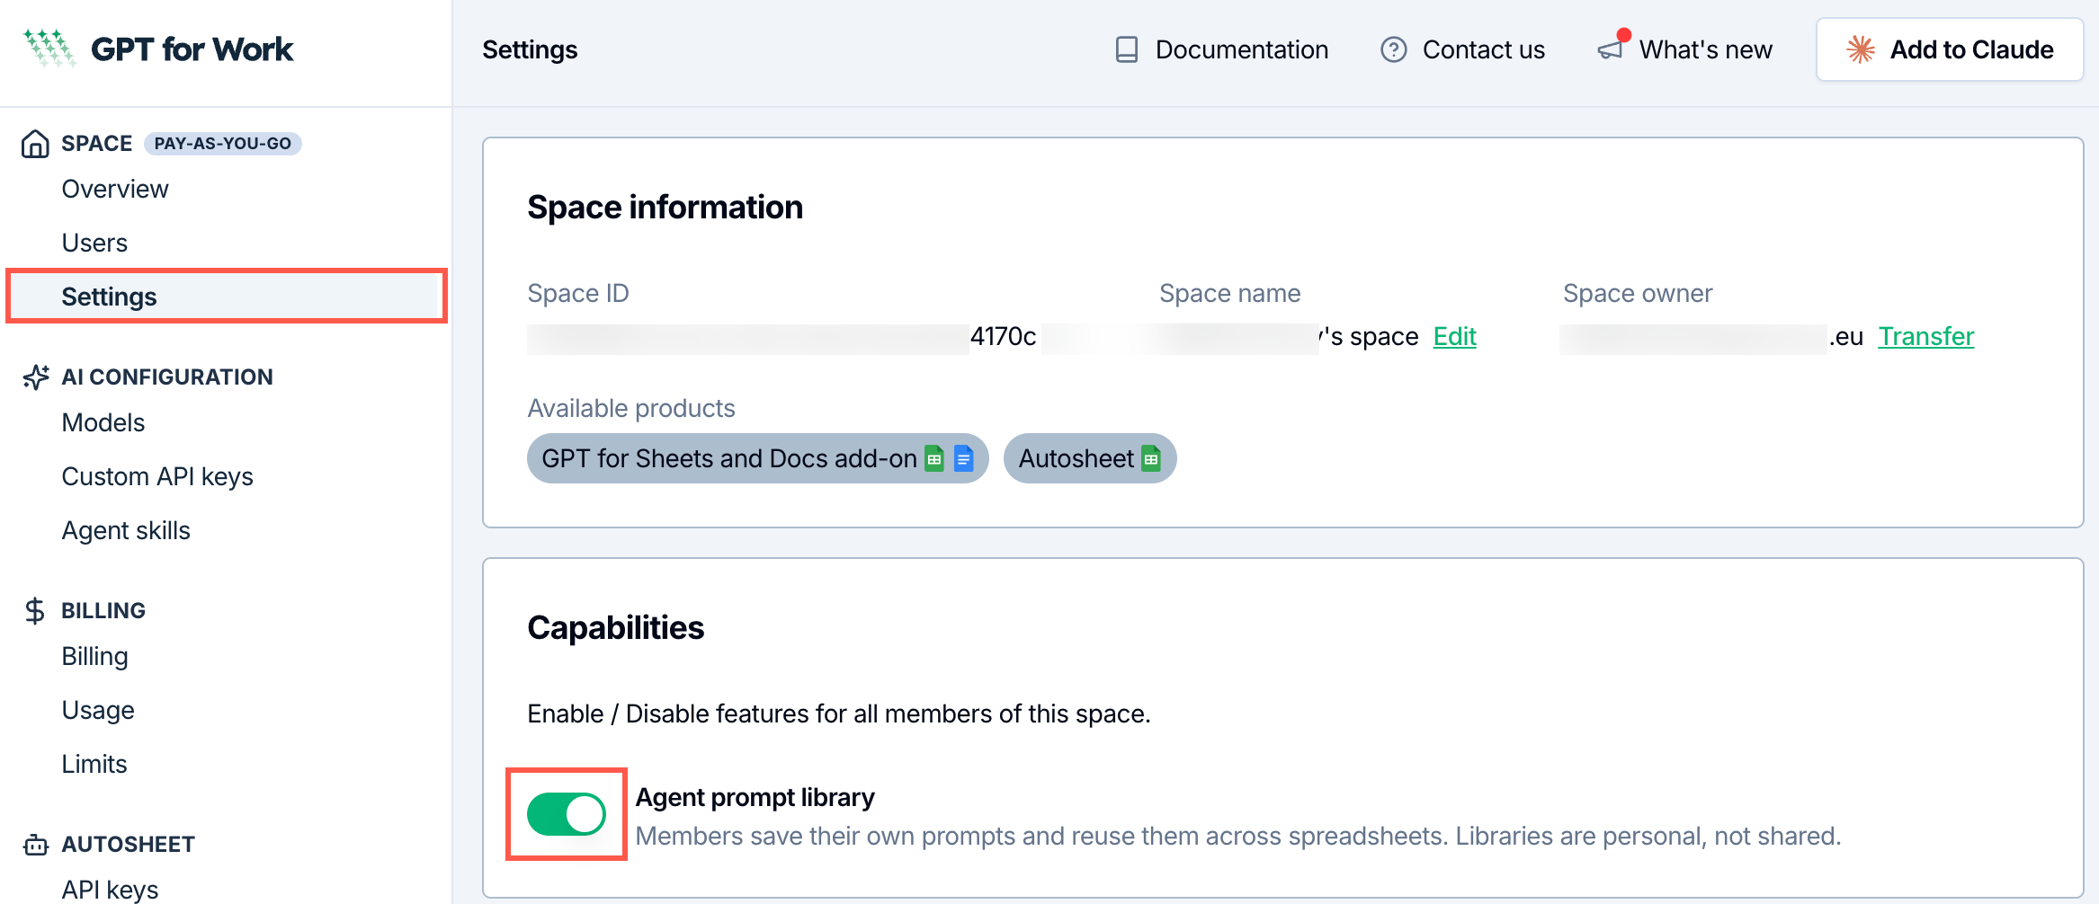The height and width of the screenshot is (904, 2099).
Task: Click the Autosheet product chip
Action: [x=1090, y=458]
